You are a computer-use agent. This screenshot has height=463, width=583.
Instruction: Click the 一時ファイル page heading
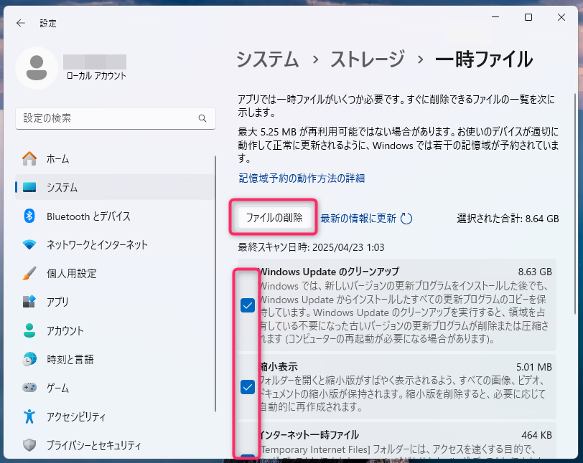point(484,59)
